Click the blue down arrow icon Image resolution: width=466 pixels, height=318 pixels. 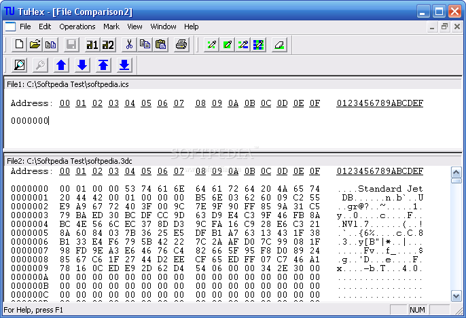tap(82, 65)
